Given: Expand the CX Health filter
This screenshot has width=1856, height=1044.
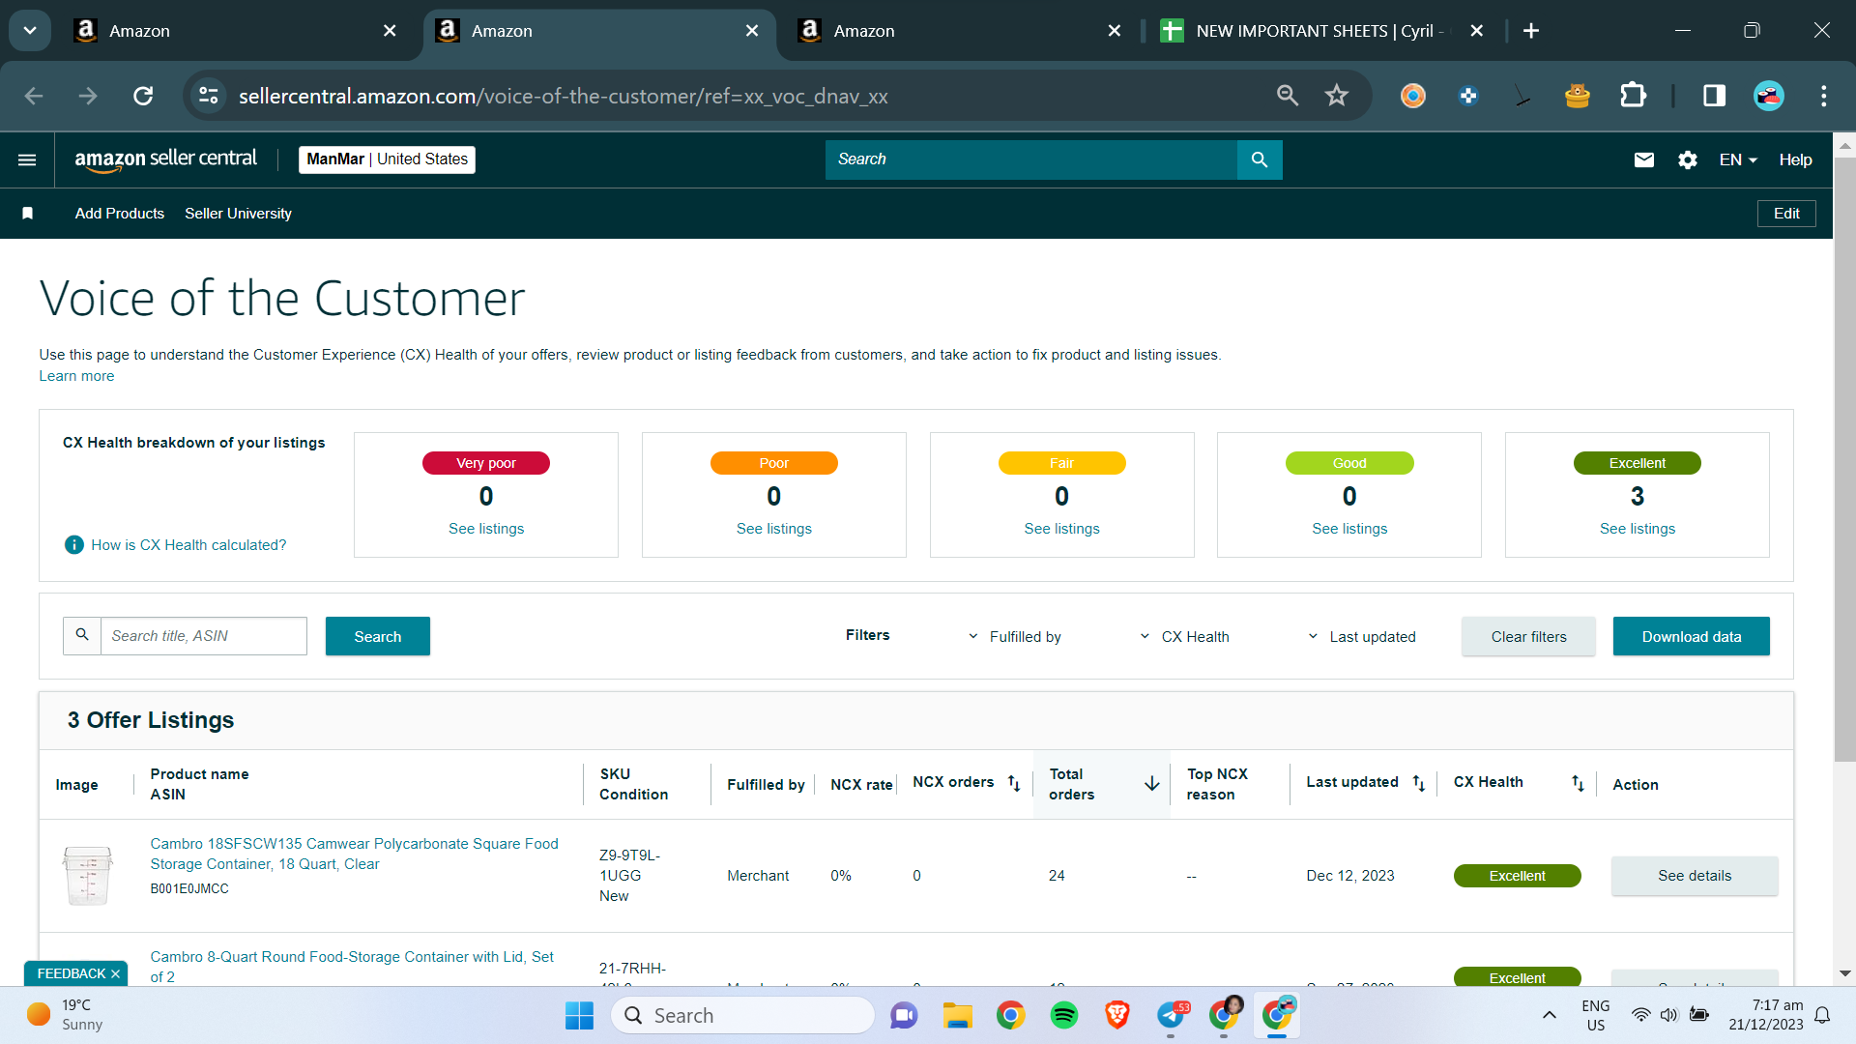Looking at the screenshot, I should coord(1185,637).
